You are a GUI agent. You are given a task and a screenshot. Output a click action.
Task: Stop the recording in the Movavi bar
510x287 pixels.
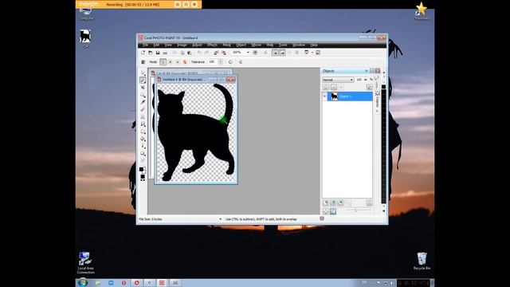click(x=194, y=5)
